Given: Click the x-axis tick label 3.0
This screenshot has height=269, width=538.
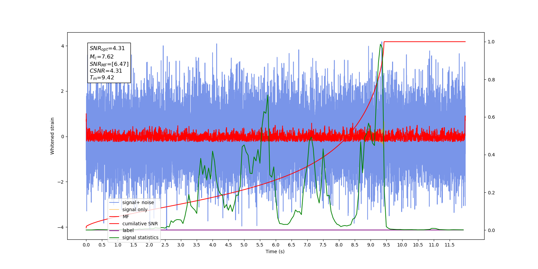Looking at the screenshot, I should pos(181,245).
